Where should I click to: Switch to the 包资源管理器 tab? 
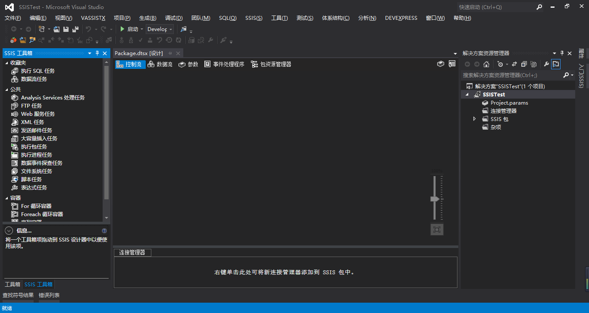(271, 64)
